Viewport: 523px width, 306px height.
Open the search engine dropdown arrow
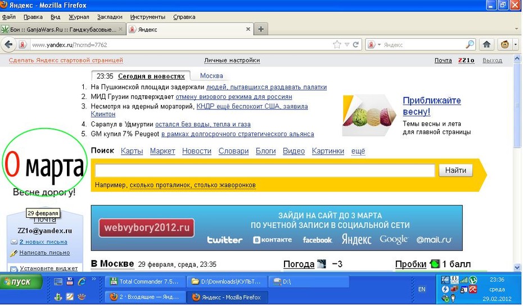pyautogui.click(x=379, y=44)
